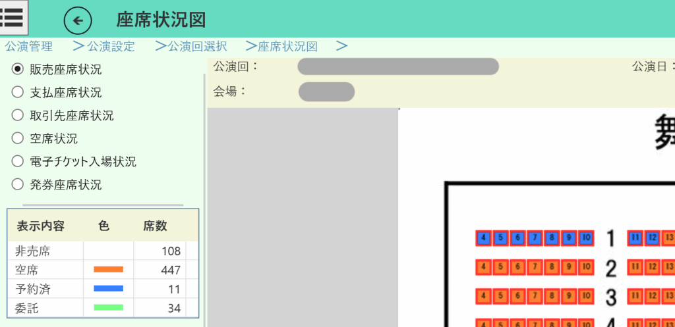This screenshot has height=327, width=675.
Task: Choose 空席状況 radio option
Action: 18,138
